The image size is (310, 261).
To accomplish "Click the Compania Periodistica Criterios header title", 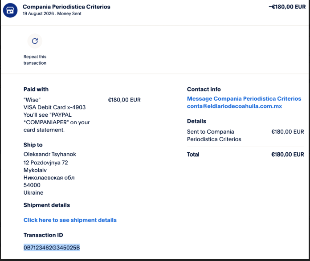I will (66, 7).
